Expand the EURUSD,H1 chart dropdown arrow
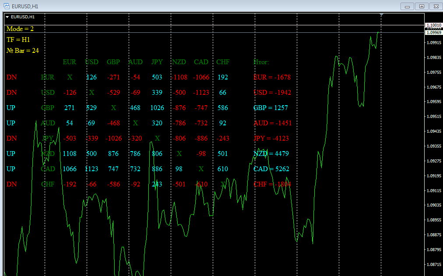 point(7,17)
